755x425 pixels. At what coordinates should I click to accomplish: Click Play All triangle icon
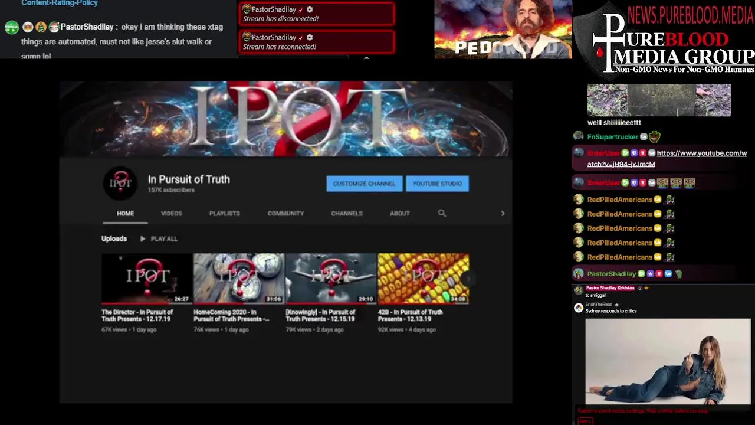pyautogui.click(x=143, y=238)
